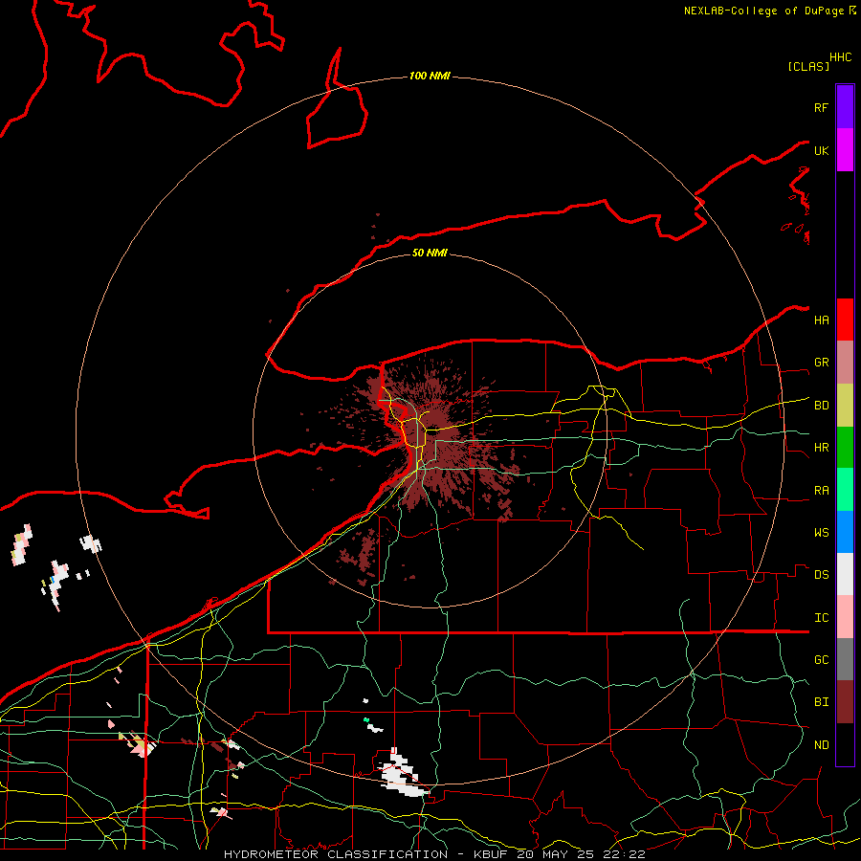The image size is (861, 861).
Task: Click the 'RF' legend label
Action: click(821, 107)
